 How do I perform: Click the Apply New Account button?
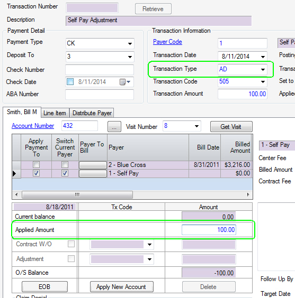point(121,286)
